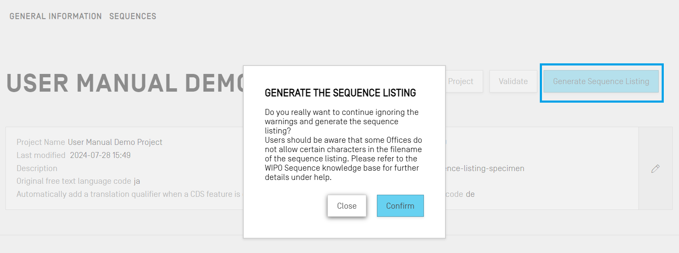
Task: Click the warning message text in dialog
Action: point(343,144)
